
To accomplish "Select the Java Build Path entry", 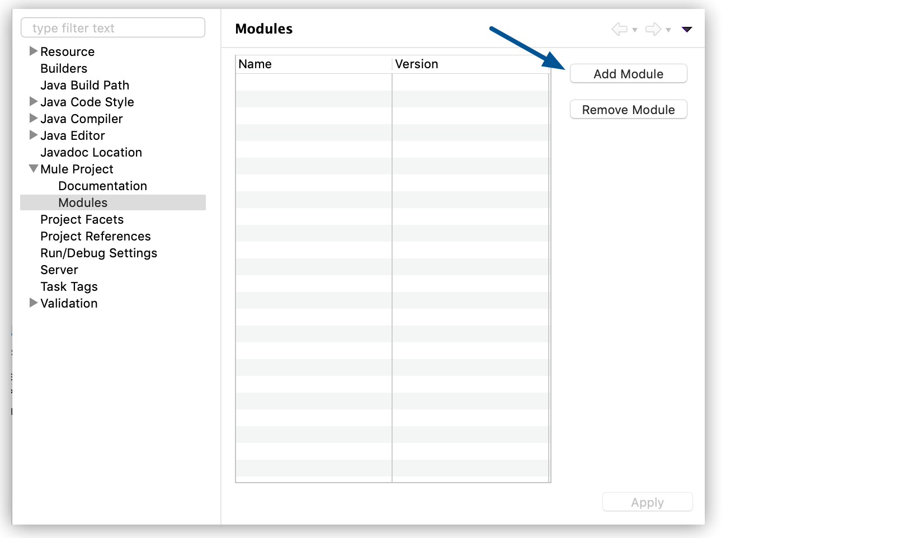I will click(x=84, y=85).
